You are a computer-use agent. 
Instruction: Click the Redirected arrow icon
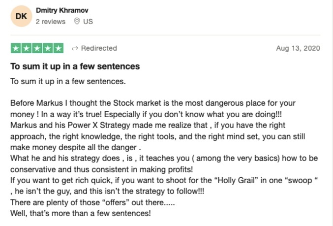tap(75, 49)
